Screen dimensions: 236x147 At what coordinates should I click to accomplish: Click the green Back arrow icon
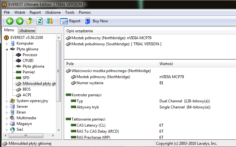[10, 21]
